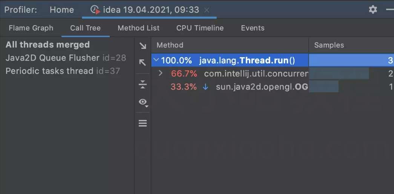Select Java2D Queue Flusher thread
Image resolution: width=394 pixels, height=194 pixels.
(x=66, y=58)
